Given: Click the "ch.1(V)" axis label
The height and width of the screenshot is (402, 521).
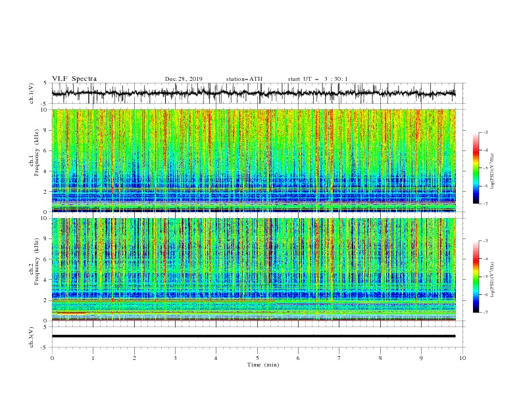Looking at the screenshot, I should [32, 93].
